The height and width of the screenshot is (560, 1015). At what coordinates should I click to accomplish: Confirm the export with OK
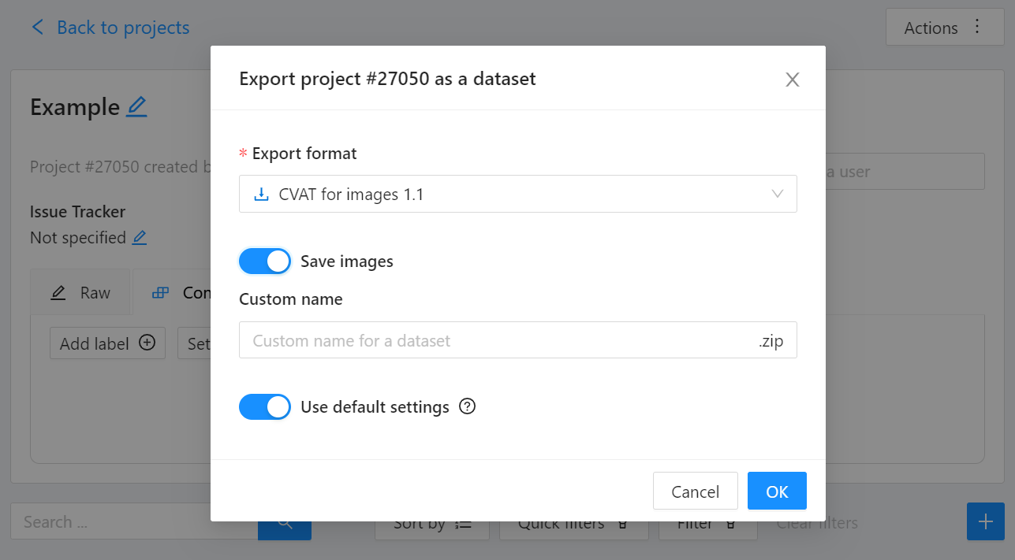[777, 491]
